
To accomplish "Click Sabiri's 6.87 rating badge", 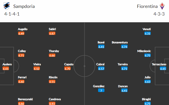I will tap(52, 33).
